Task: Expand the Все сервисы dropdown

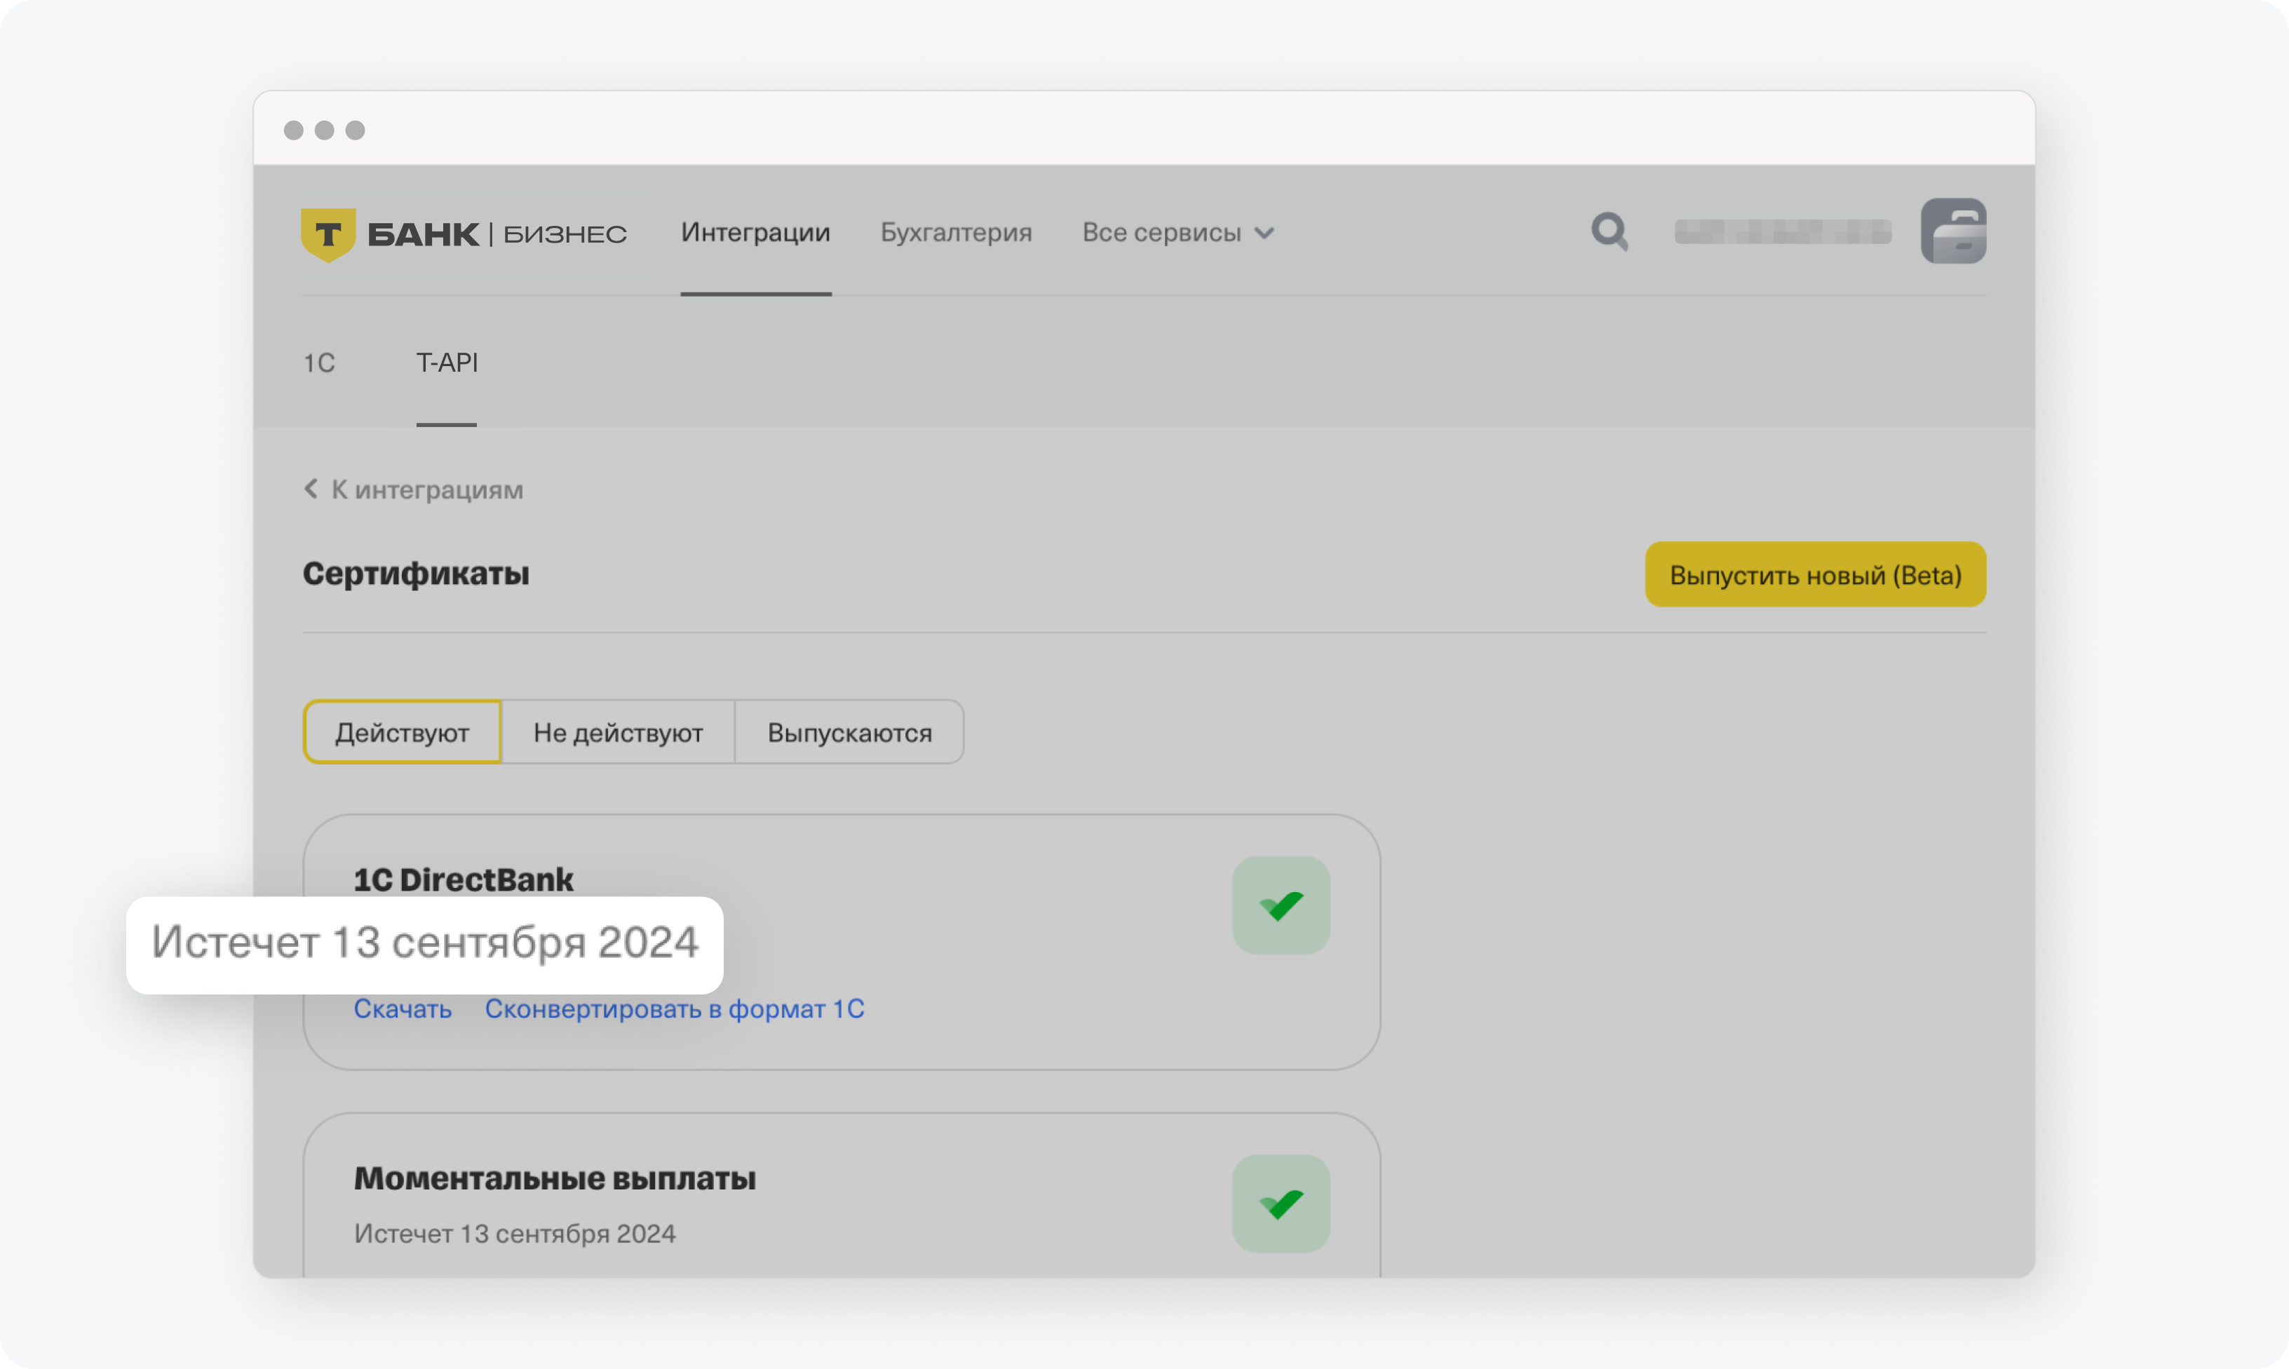Action: pos(1177,232)
